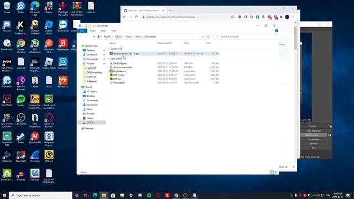Image resolution: width=354 pixels, height=199 pixels.
Task: Select the Spotify desktop icon
Action: (x=21, y=101)
